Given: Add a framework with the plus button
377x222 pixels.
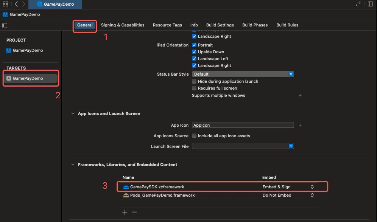Looking at the screenshot, I should 125,212.
